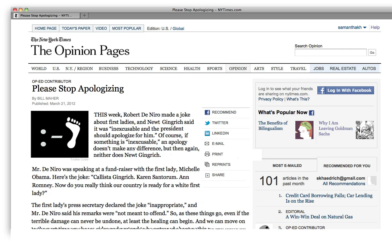Go to the HEALTH section
Screen dimensions: 392x244
pos(192,69)
